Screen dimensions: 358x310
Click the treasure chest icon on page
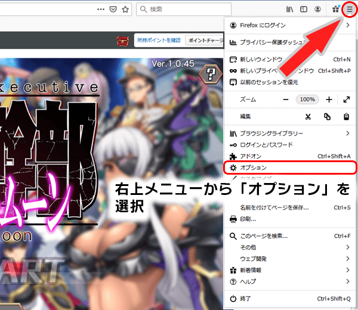point(123,41)
